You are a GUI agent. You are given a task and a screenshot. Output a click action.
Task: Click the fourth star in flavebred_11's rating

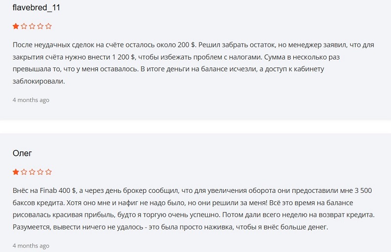[x=40, y=26]
